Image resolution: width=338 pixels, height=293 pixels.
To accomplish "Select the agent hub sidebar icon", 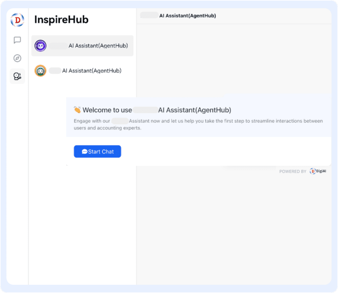I will (x=17, y=76).
